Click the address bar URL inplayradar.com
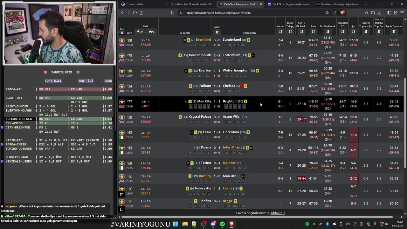The image size is (407, 229). [218, 13]
